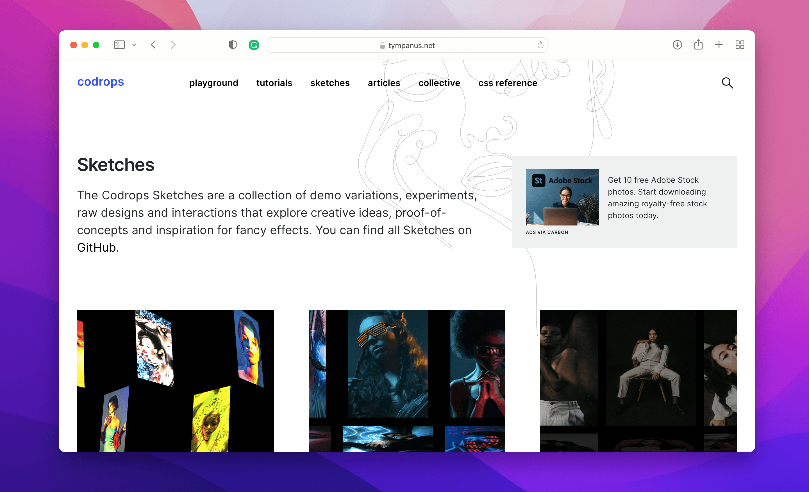The image size is (809, 492).
Task: Open the neon glasses portrait sketch thumbnail
Action: click(406, 381)
